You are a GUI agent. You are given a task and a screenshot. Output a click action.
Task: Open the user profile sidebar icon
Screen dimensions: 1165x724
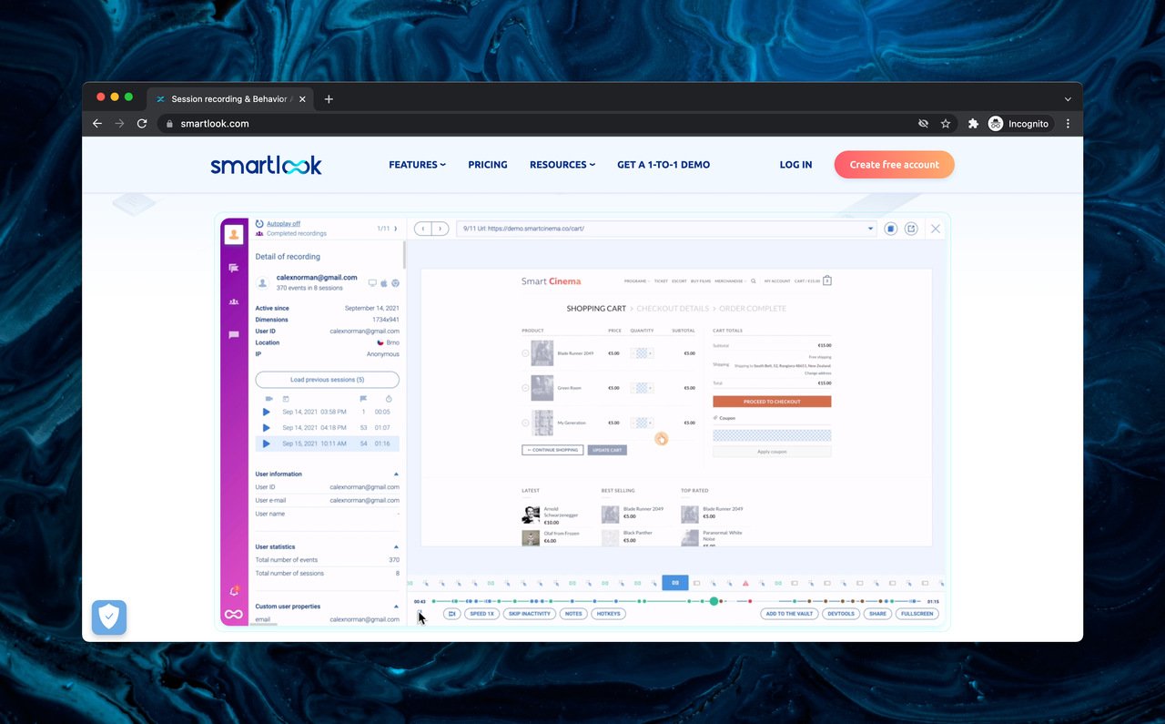coord(234,234)
